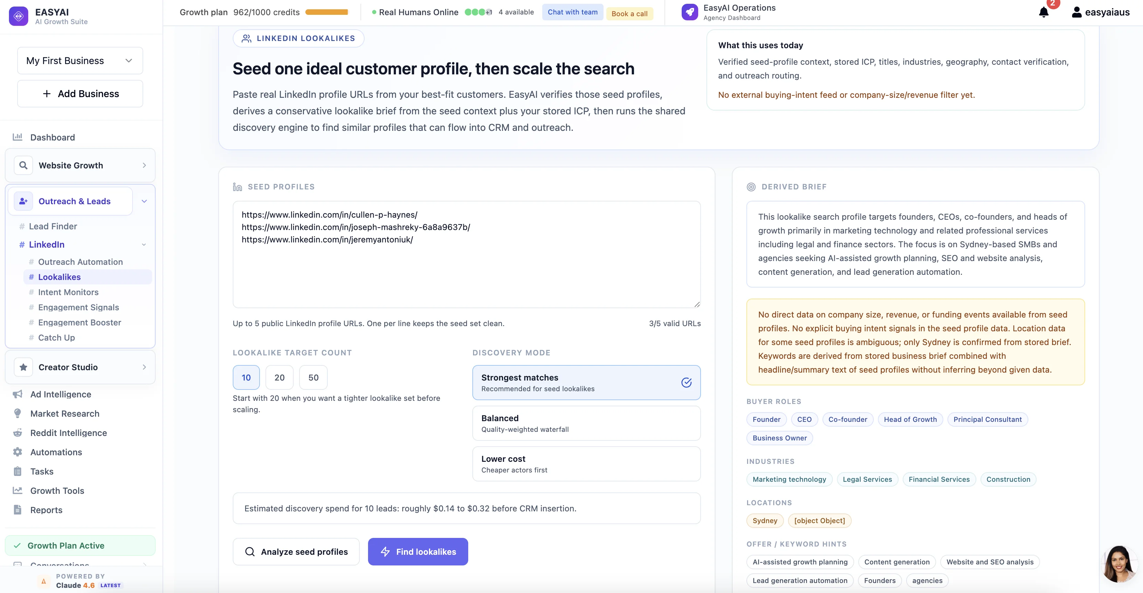
Task: Open Engagement Booster menu item
Action: (80, 322)
